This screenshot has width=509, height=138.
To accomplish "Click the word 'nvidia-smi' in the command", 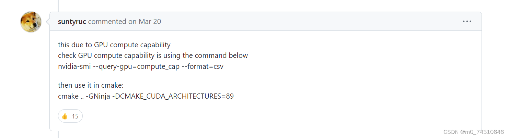I will pyautogui.click(x=74, y=66).
